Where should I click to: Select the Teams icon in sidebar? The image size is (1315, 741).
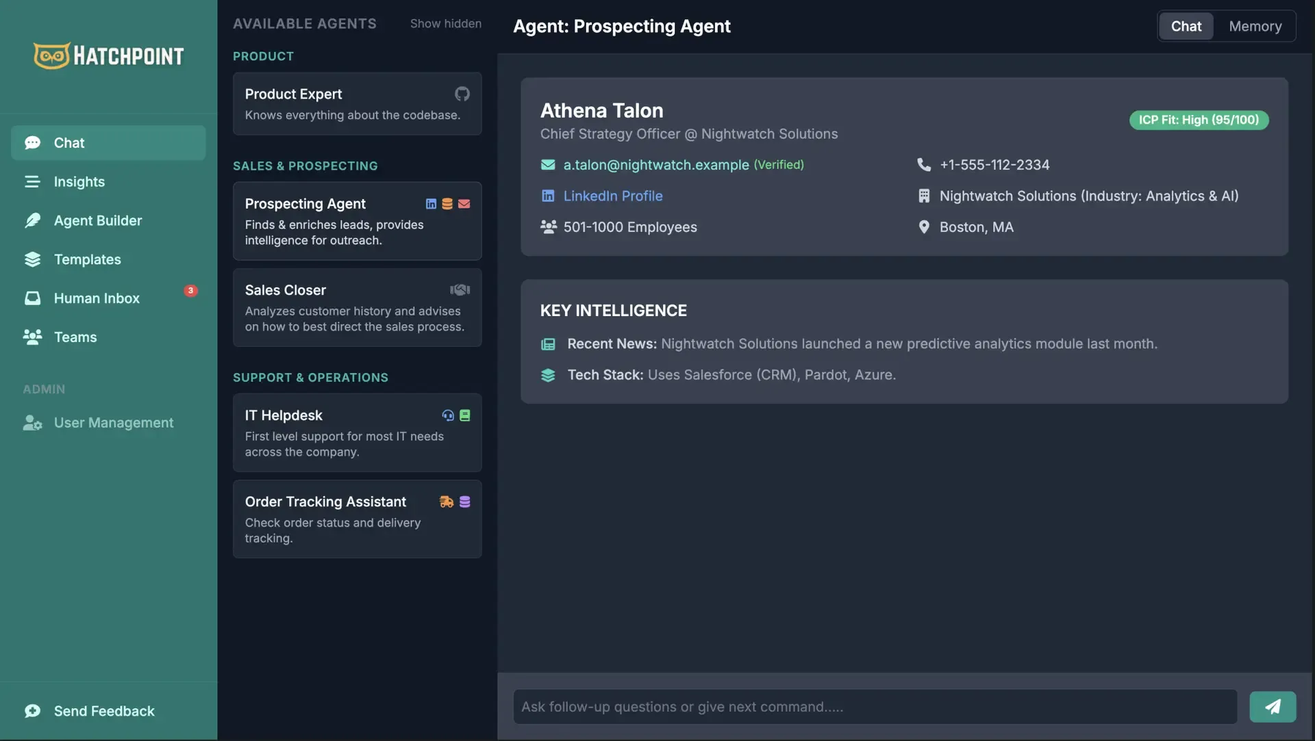tap(33, 337)
